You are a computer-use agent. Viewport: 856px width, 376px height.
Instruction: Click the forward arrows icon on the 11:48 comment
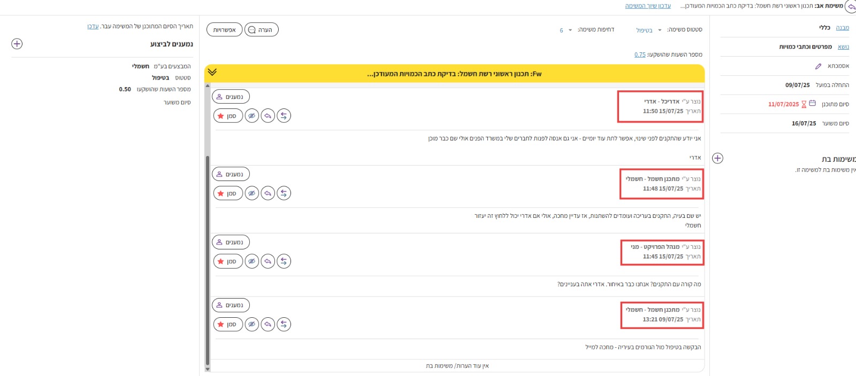click(x=284, y=193)
